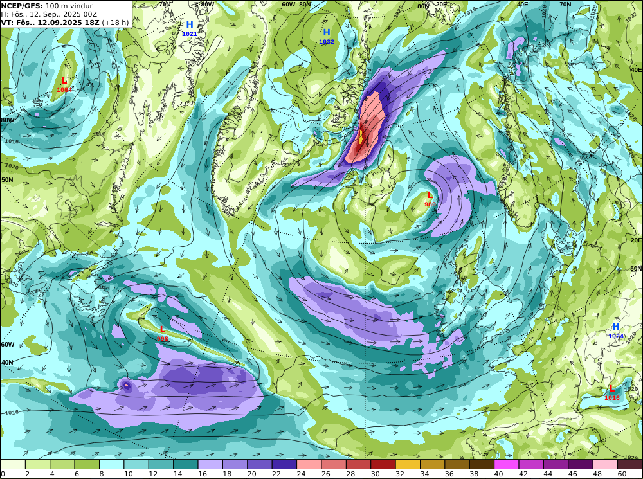
Task: Select the 36–38 brown legend swatch
Action: click(x=457, y=464)
